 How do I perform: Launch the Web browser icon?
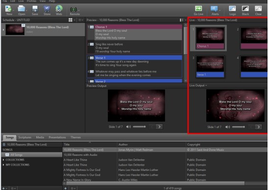(59, 9)
